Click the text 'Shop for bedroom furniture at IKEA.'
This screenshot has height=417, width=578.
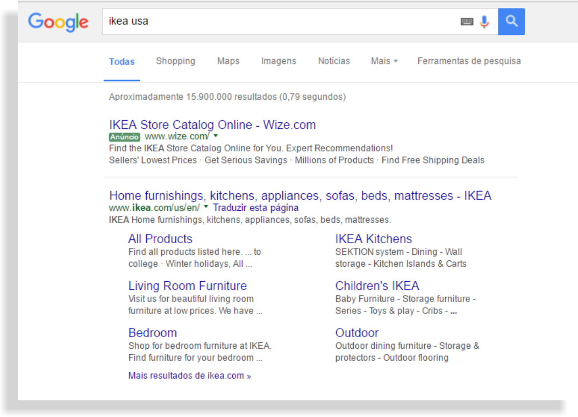(200, 346)
